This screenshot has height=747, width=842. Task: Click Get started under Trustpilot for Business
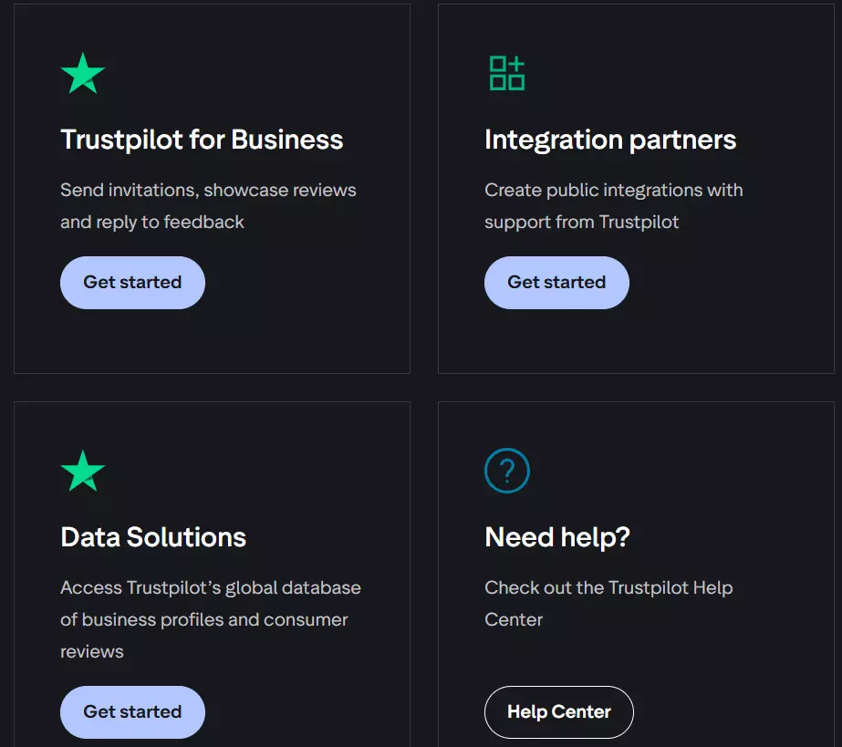point(131,283)
